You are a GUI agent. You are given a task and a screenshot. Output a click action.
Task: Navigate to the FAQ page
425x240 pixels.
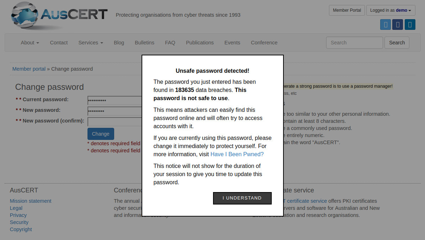170,42
